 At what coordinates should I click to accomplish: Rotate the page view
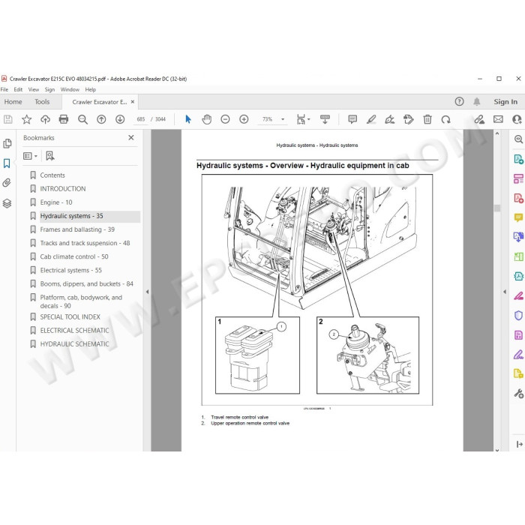point(445,119)
